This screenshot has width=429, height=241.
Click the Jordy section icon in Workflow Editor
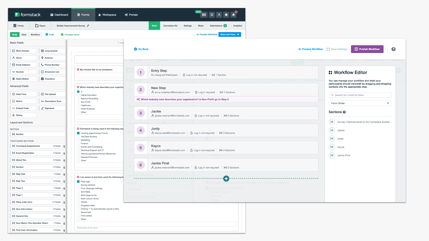(332, 139)
